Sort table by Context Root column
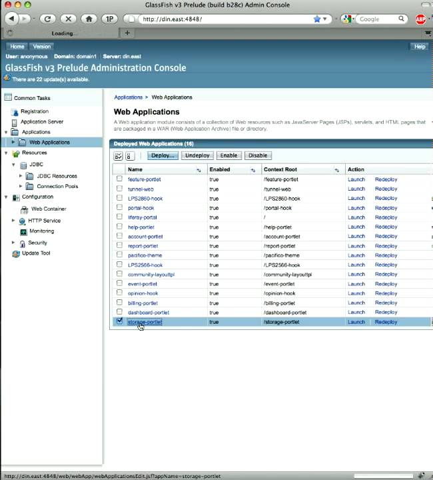The height and width of the screenshot is (480, 433). pyautogui.click(x=336, y=170)
